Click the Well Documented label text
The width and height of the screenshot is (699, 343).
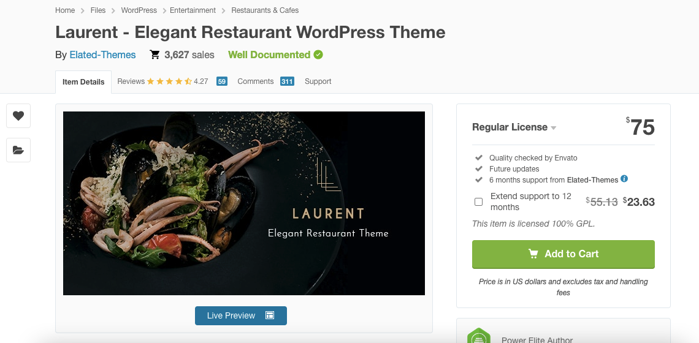pos(269,55)
